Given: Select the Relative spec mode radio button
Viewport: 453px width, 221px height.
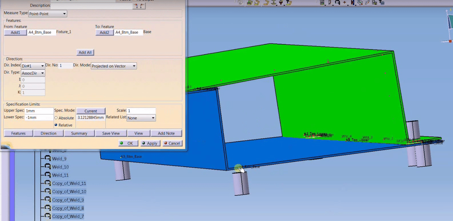Looking at the screenshot, I should (x=56, y=125).
